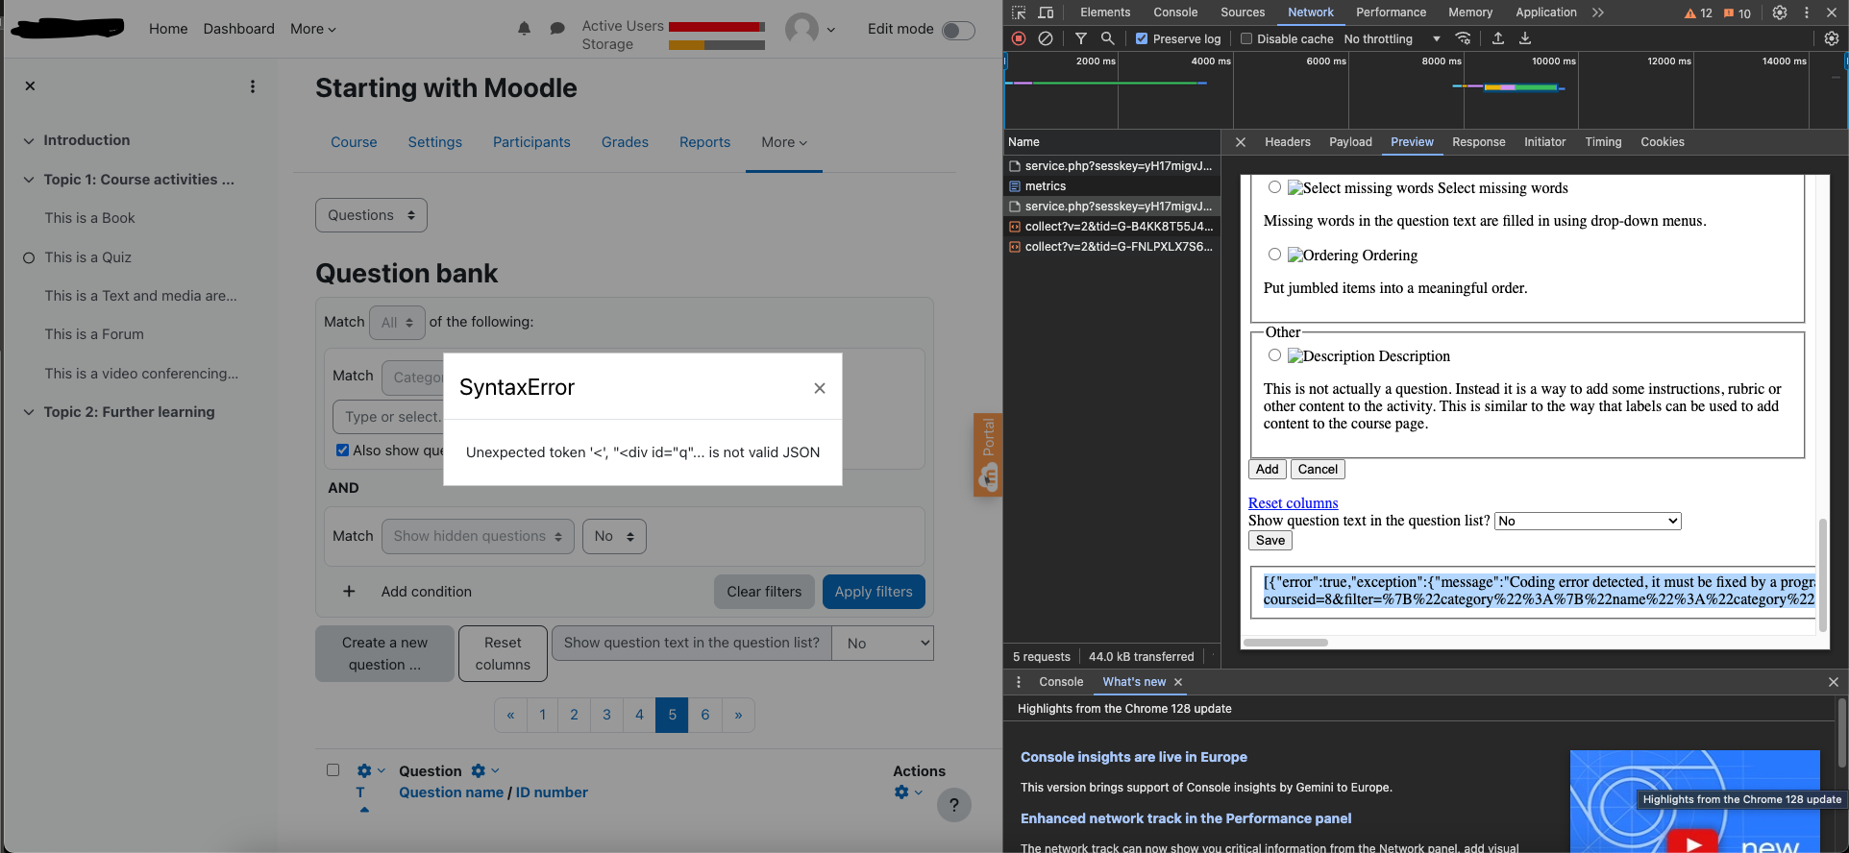Switch to the DevTools Console tab
The image size is (1849, 853).
[1175, 12]
